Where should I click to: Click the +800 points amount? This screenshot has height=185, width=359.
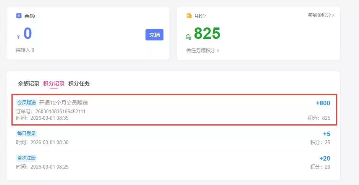coord(323,103)
